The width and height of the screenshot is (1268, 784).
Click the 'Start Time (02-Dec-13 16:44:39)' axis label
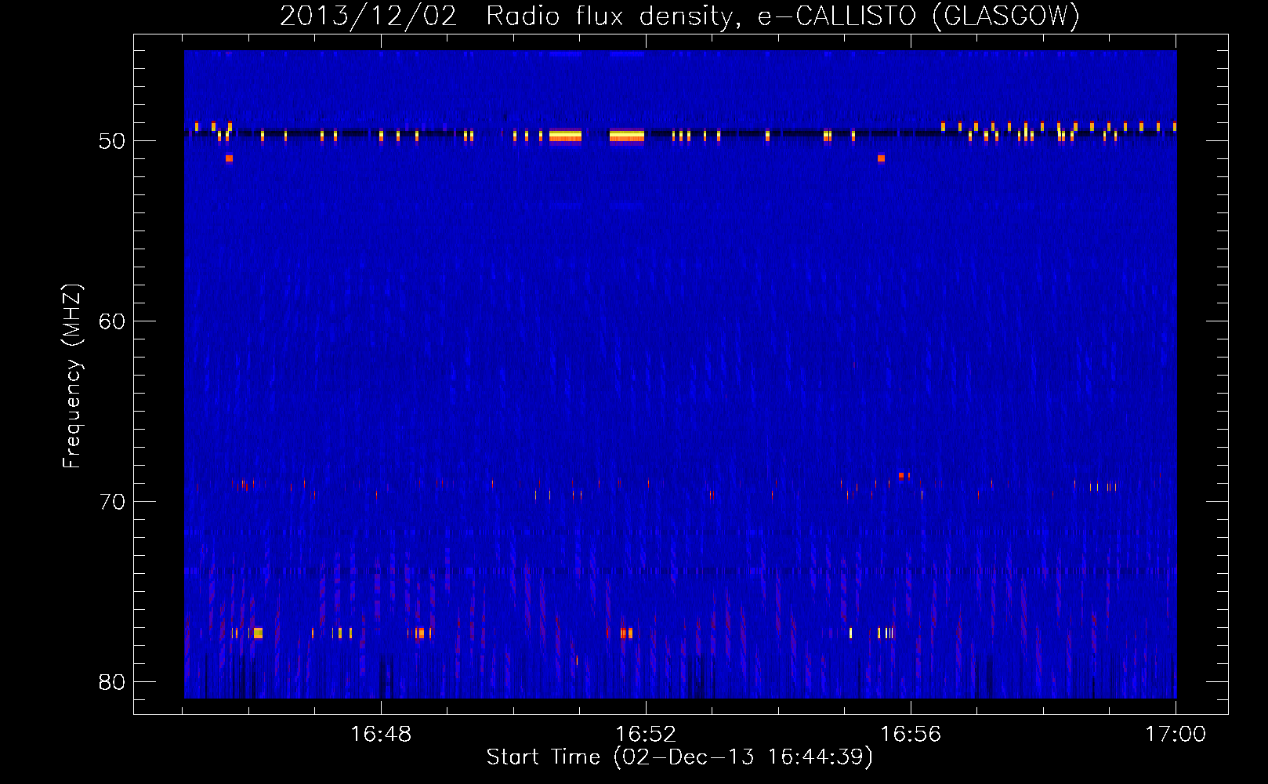click(679, 757)
